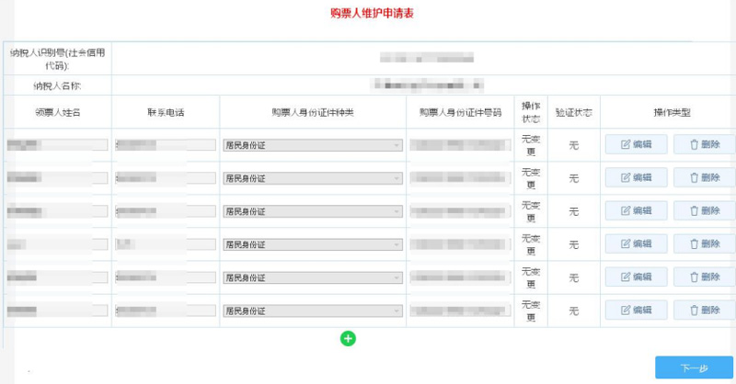The image size is (736, 384).
Task: Focus the 领票人姓名 field in sixth row
Action: tap(57, 311)
